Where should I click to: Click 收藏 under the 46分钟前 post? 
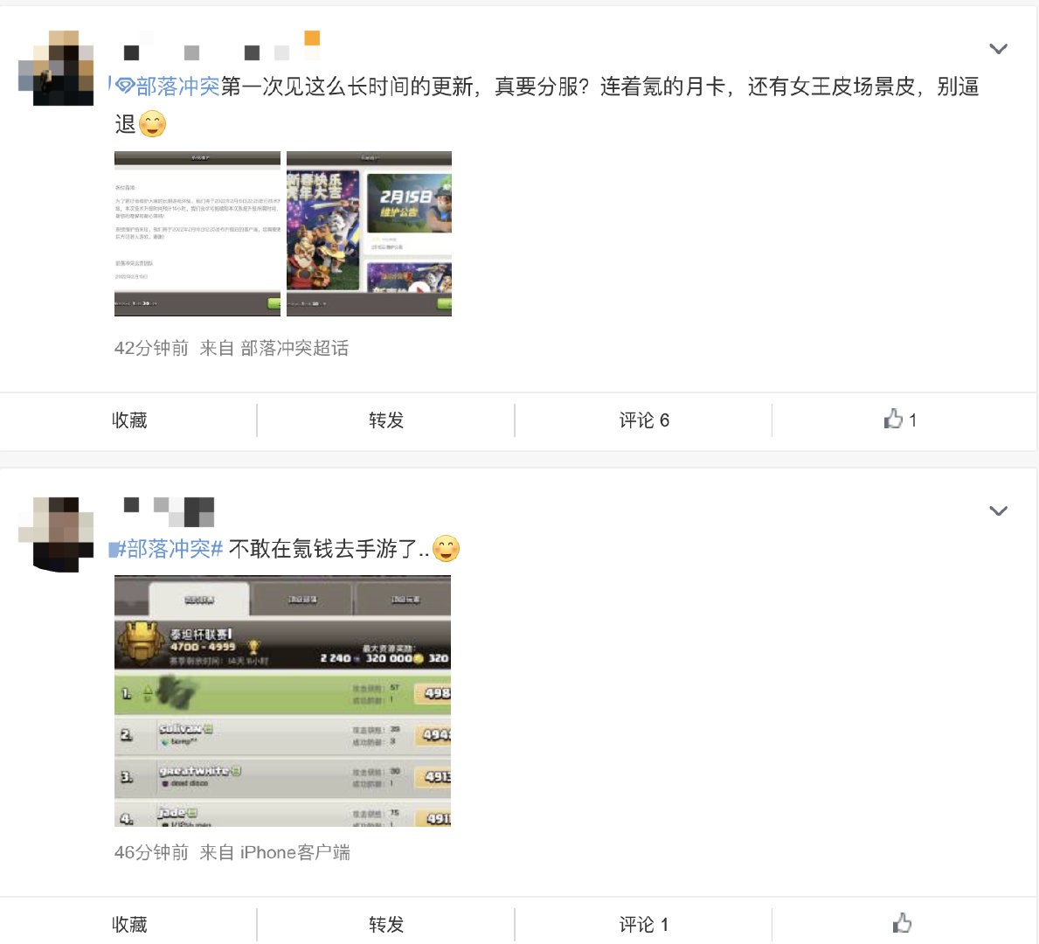(x=129, y=923)
